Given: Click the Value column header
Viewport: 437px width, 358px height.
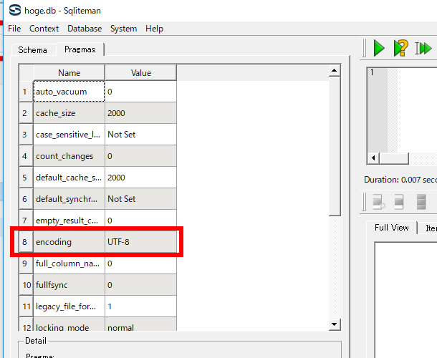Looking at the screenshot, I should click(141, 73).
